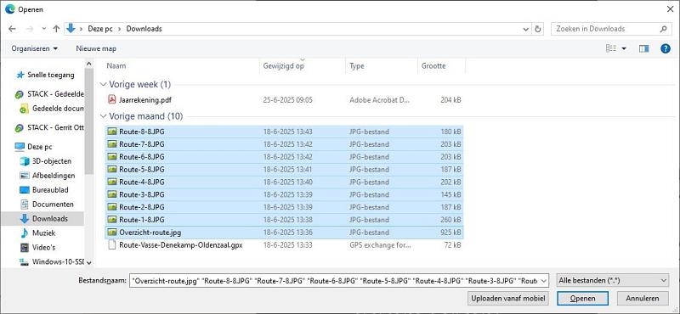Viewport: 680px width, 314px height.
Task: Open the Alle bestanden file type dropdown
Action: coord(613,281)
